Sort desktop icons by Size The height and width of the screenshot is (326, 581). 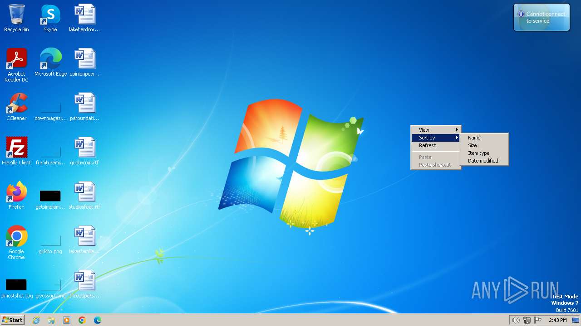click(484, 145)
